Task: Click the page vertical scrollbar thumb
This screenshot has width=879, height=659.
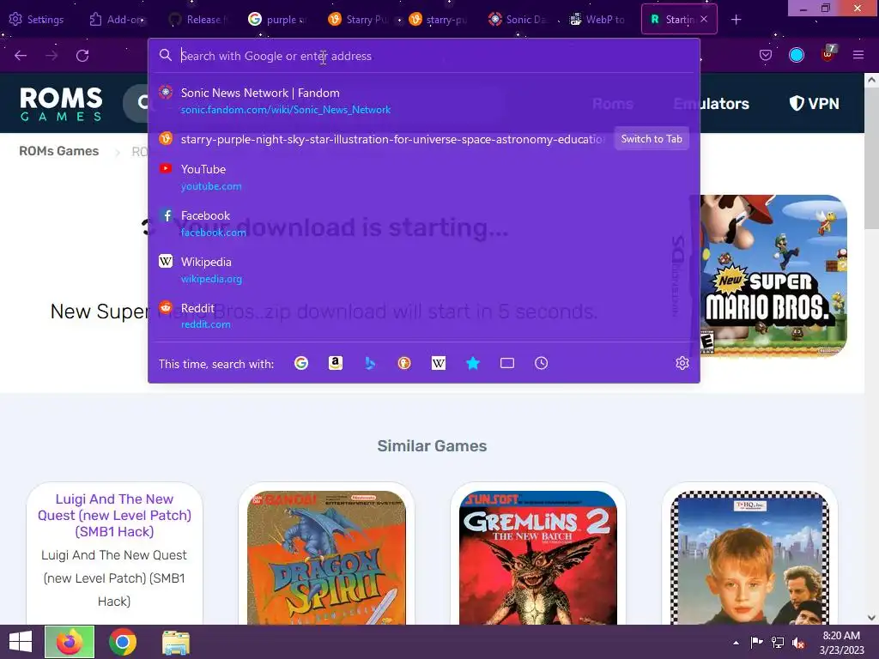Action: [871, 158]
